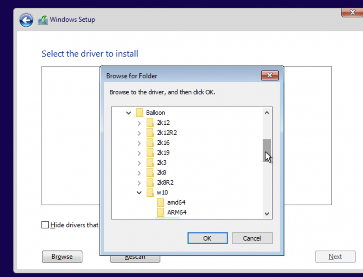Select the 2k8R2 folder name
Screen dimensions: 363x277
[x=165, y=182]
